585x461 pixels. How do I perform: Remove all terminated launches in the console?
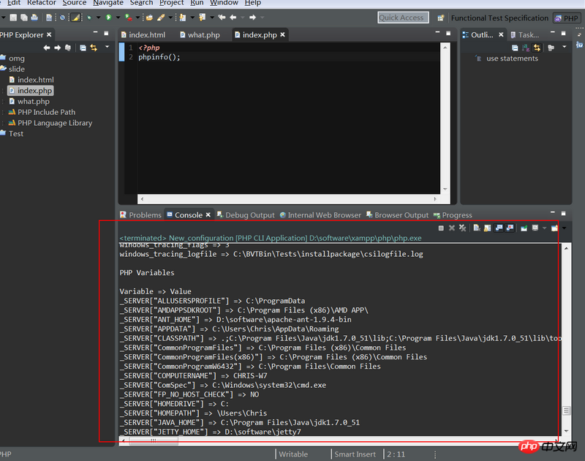tap(463, 228)
